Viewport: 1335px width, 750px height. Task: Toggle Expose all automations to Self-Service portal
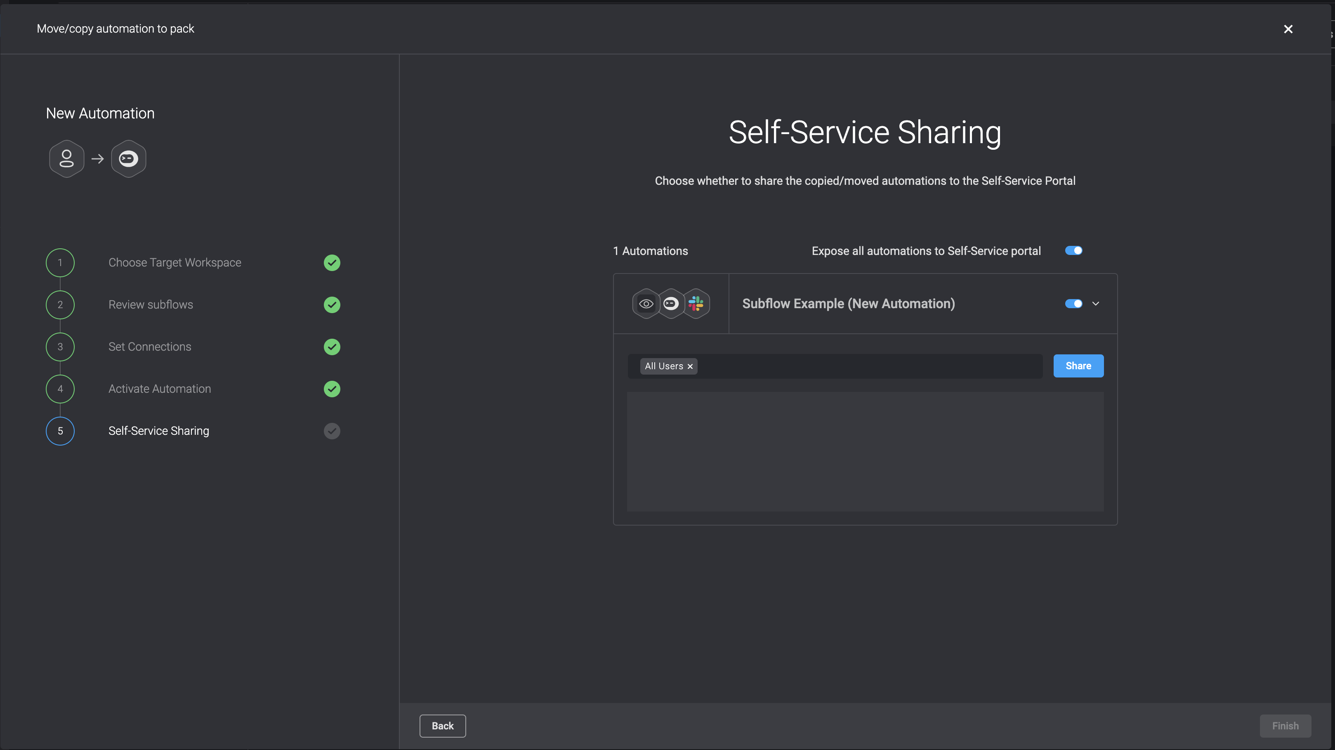click(x=1073, y=251)
